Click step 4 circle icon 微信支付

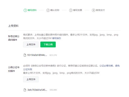(x=94, y=10)
